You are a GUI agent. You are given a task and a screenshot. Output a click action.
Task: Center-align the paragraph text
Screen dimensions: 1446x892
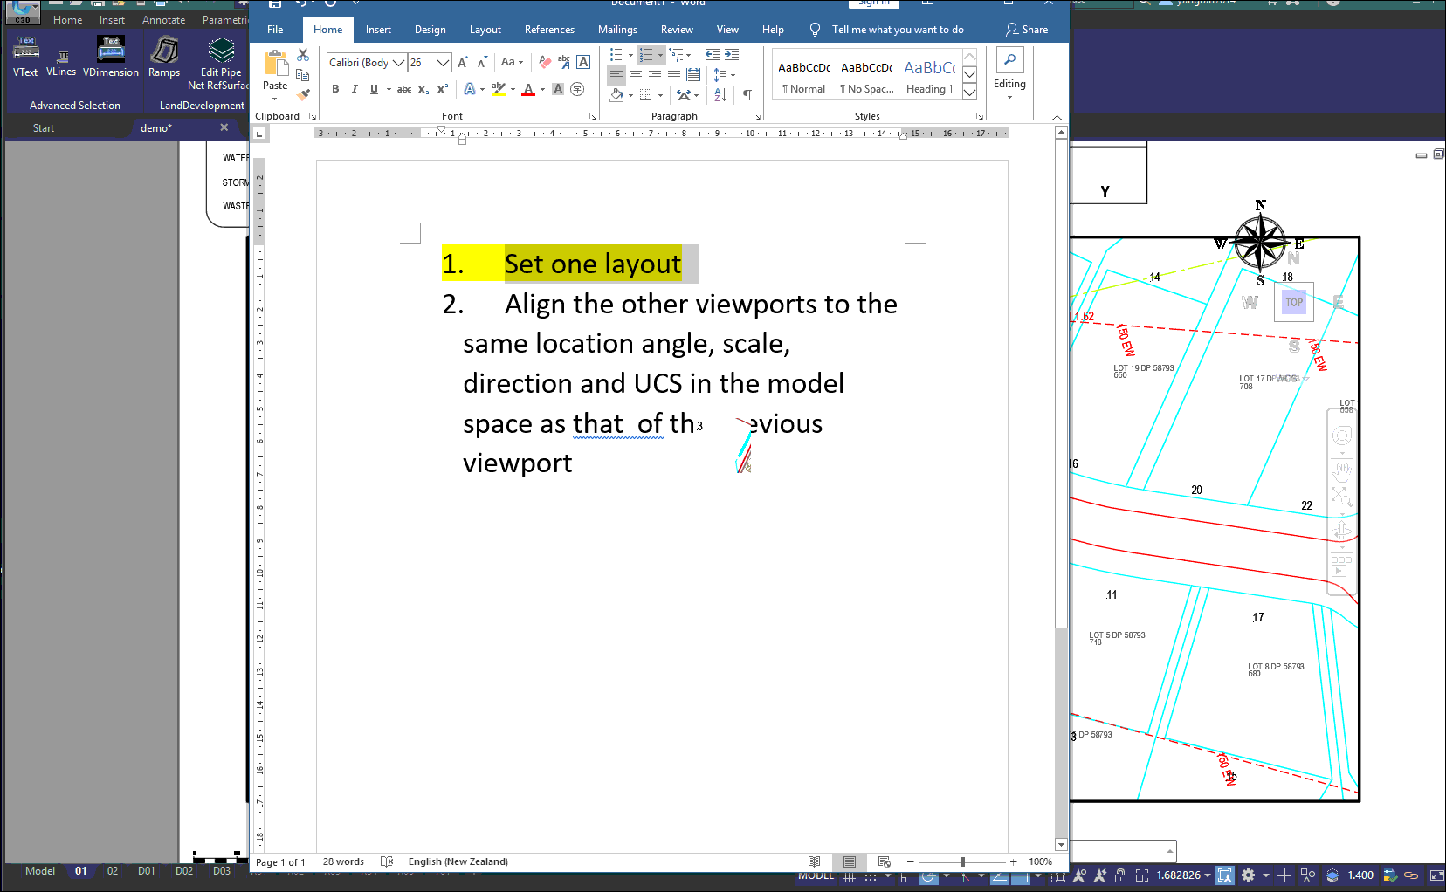point(636,75)
